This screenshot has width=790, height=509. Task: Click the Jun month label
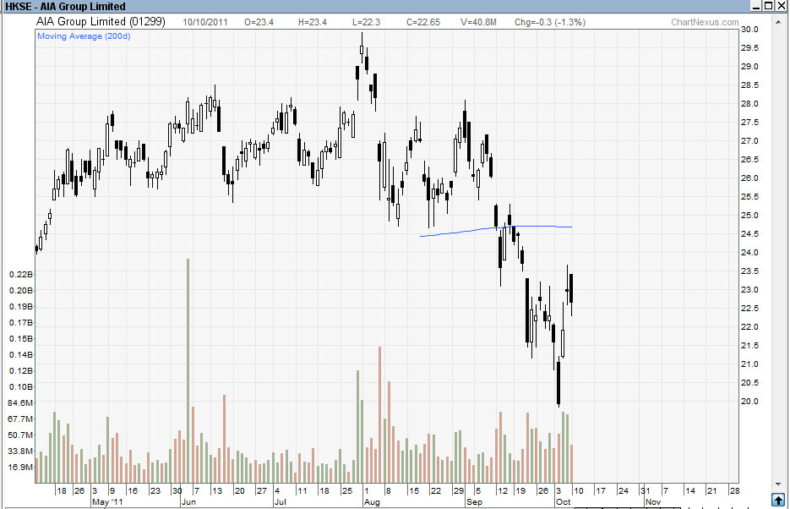(x=188, y=502)
